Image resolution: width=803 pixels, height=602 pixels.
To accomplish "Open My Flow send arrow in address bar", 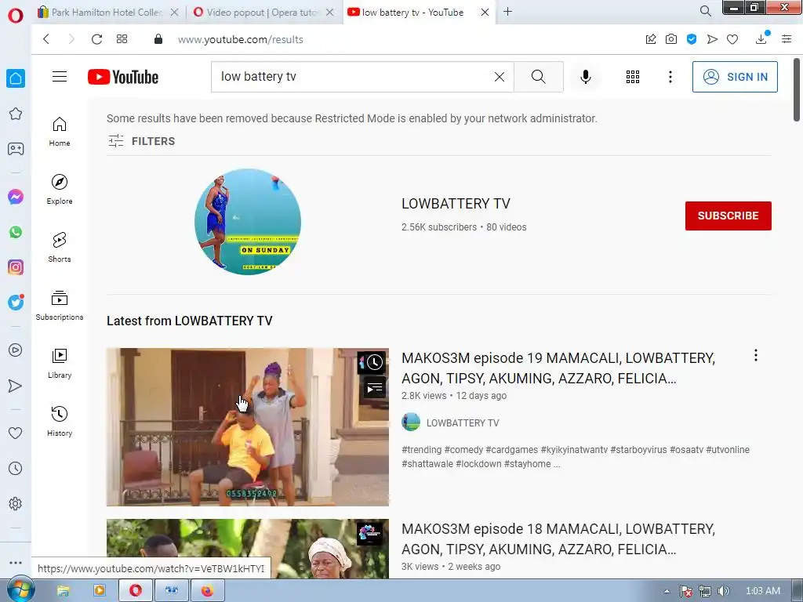I will point(712,39).
